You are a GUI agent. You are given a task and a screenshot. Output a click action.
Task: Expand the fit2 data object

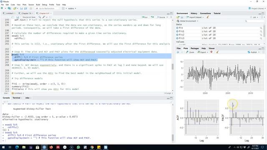[x=177, y=35]
